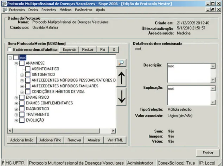Expand the EXAMES COMPLEMENTARES node
Image resolution: width=224 pixels, height=166 pixels.
16,103
